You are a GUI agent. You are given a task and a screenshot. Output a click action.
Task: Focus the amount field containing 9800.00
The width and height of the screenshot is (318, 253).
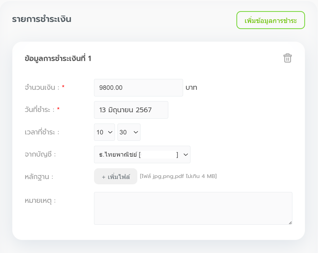pos(138,88)
